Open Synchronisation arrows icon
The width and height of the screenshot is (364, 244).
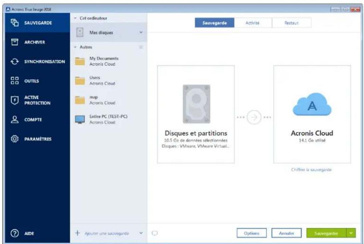[15, 62]
